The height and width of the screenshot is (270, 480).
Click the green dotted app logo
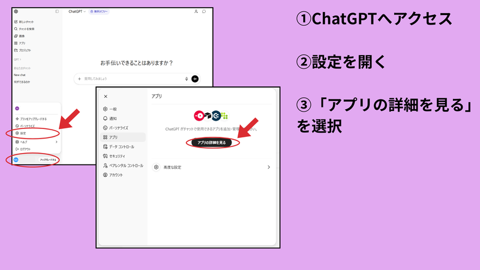224,116
